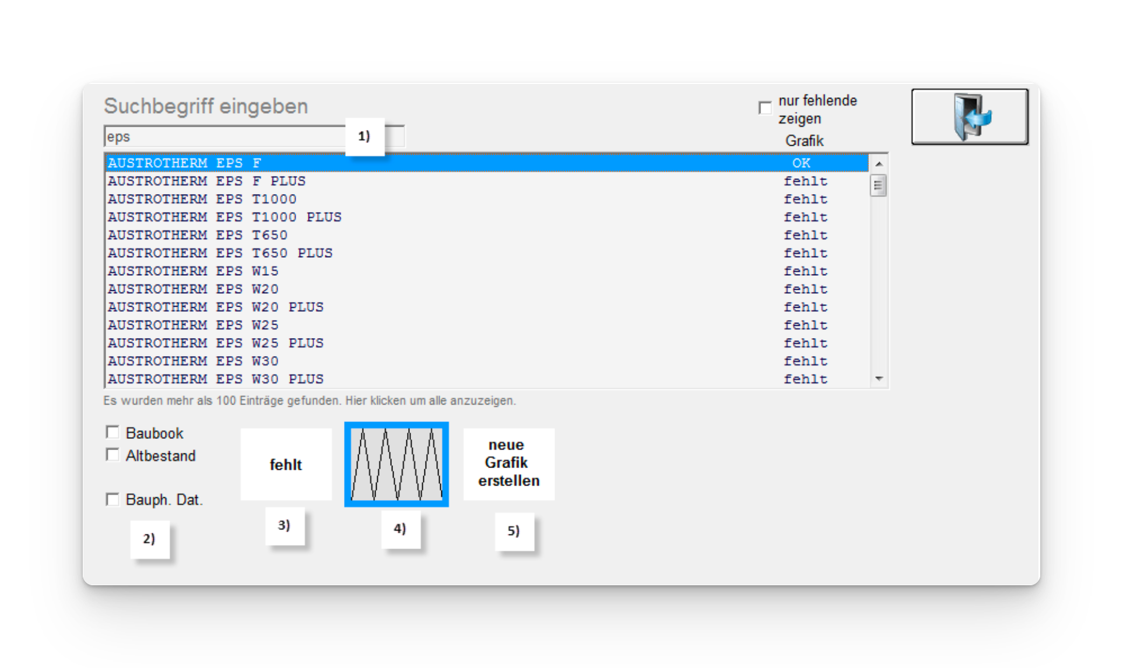Enable the Bauph. Dat. checkbox

click(x=113, y=500)
